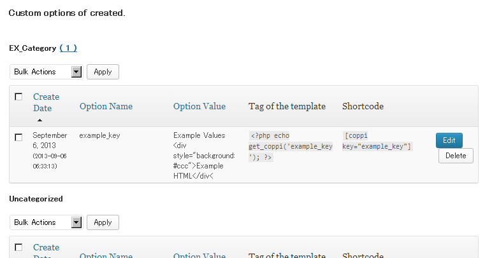Click the coppi shortcode text
Image resolution: width=485 pixels, height=258 pixels.
[377, 141]
